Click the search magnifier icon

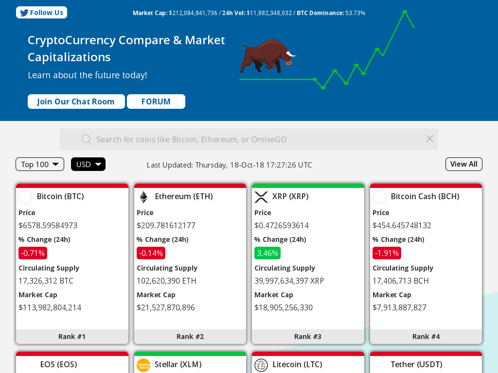(x=86, y=139)
